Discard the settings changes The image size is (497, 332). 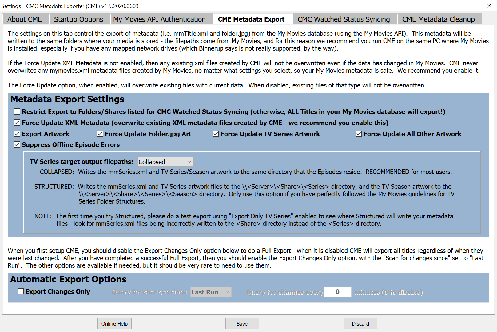click(x=360, y=324)
